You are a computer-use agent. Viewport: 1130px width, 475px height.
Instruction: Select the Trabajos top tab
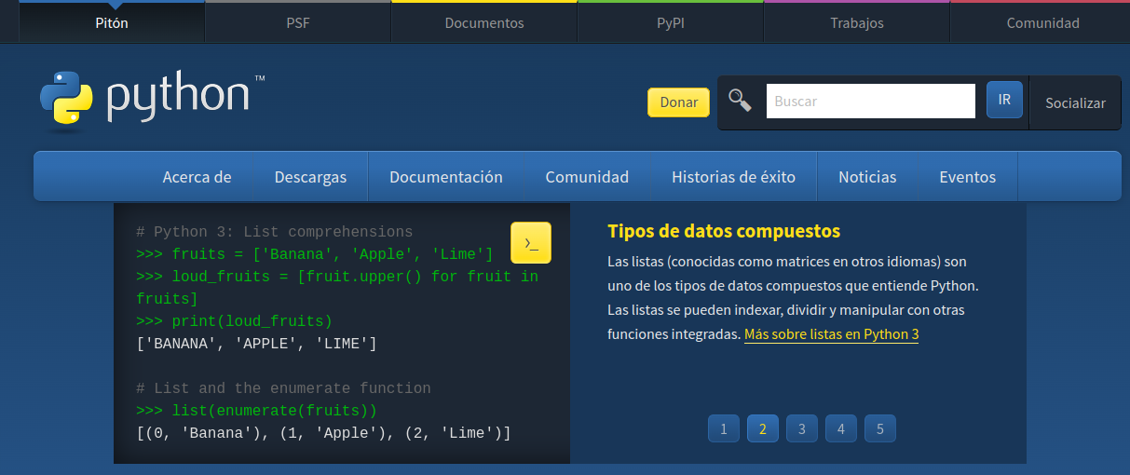click(x=857, y=23)
